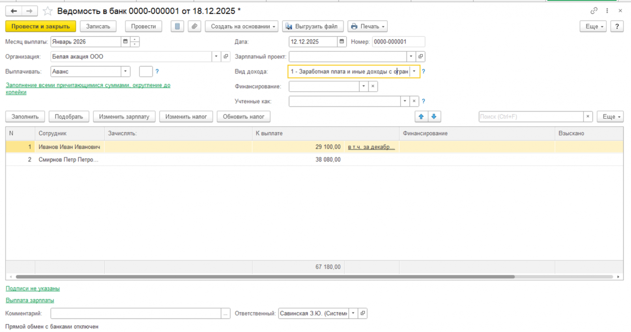Image resolution: width=631 pixels, height=332 pixels.
Task: Open the Финансирование dropdown
Action: tap(364, 86)
